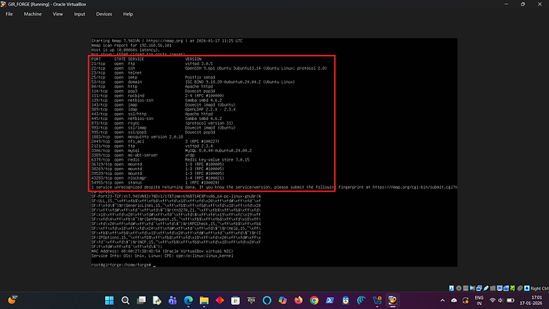
Task: Click the Right Ctrl host key label
Action: (540, 289)
